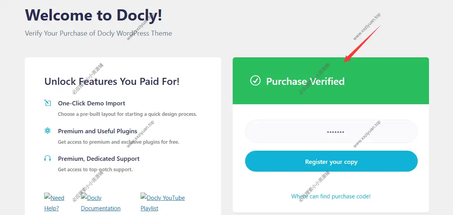Image resolution: width=453 pixels, height=215 pixels.
Task: Click the headphones icon for Dedicated Support
Action: 48,158
